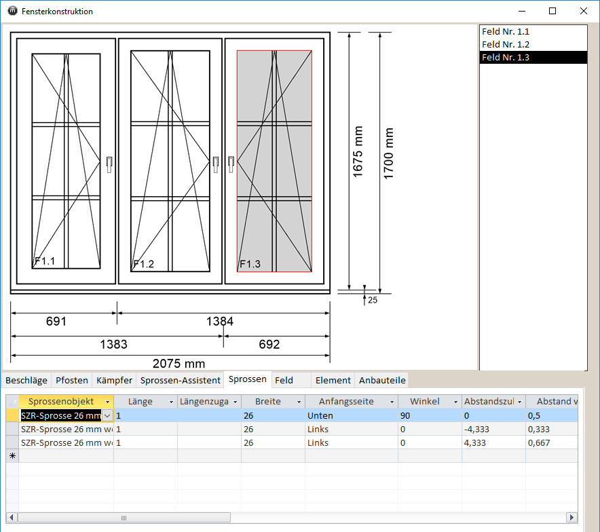Viewport: 600px width, 532px height.
Task: Select Feld Nr. 1.1 in the list
Action: [x=506, y=32]
